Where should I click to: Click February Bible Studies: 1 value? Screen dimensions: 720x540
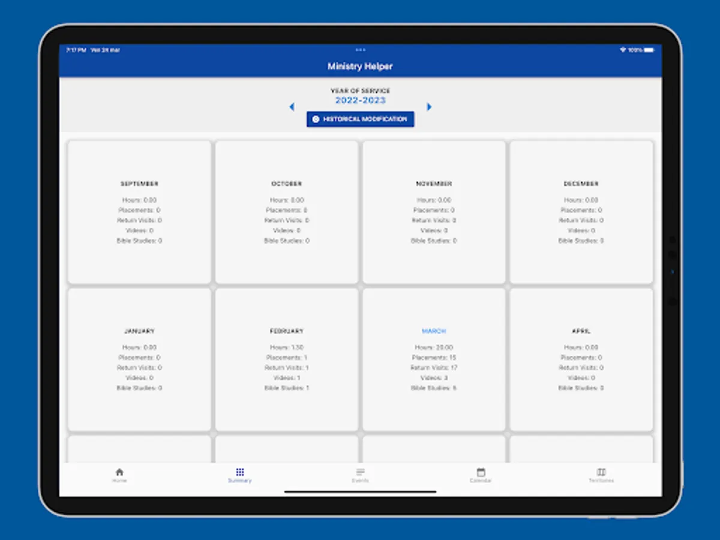[x=287, y=388]
